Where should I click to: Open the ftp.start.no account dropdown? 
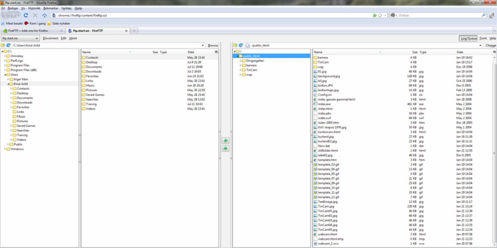click(x=20, y=38)
